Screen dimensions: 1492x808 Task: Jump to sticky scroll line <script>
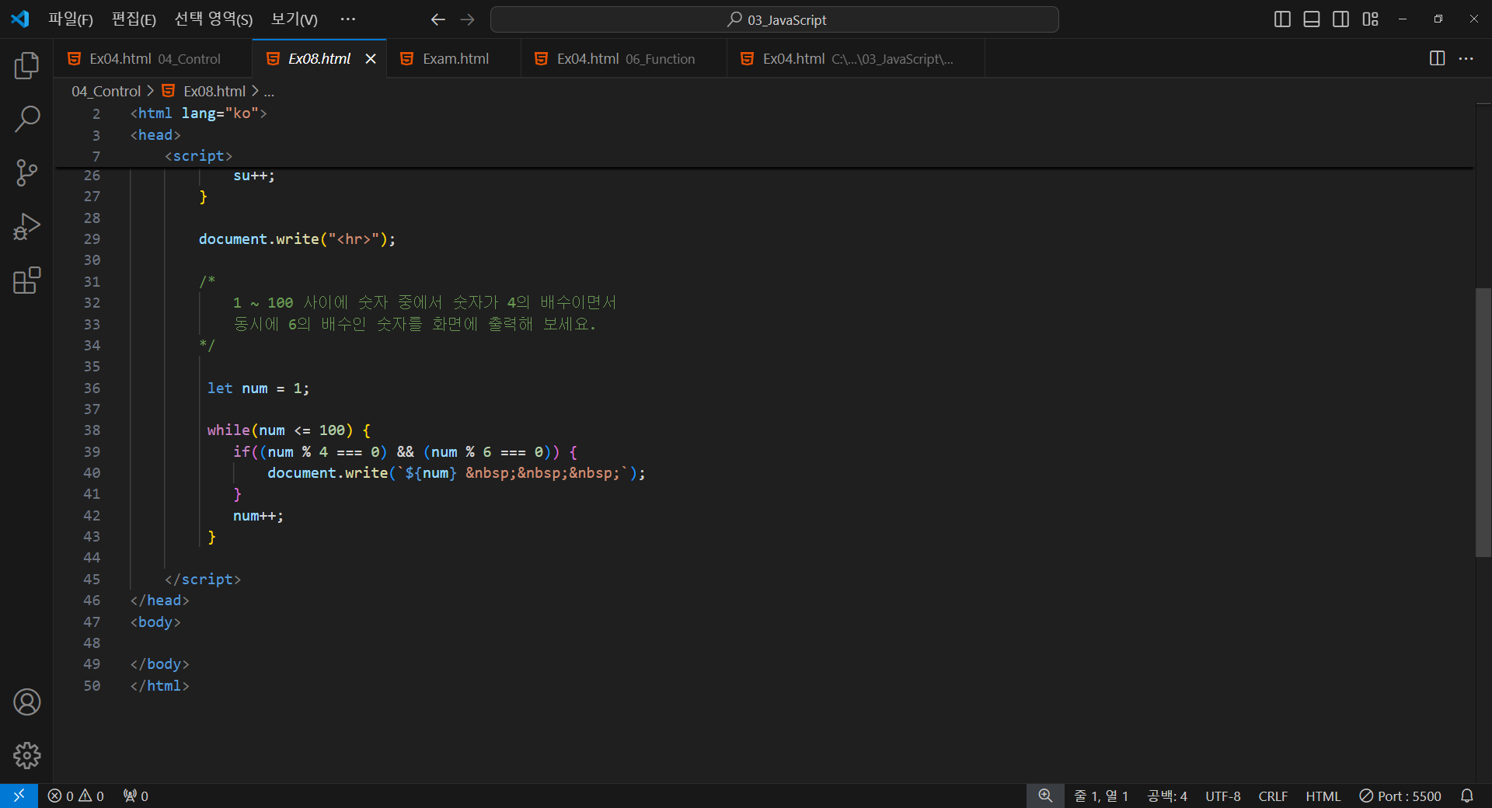(198, 156)
